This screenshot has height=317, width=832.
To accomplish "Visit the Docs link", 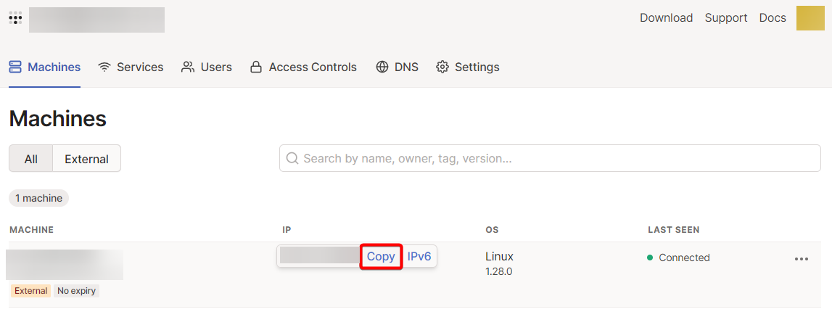I will point(773,18).
